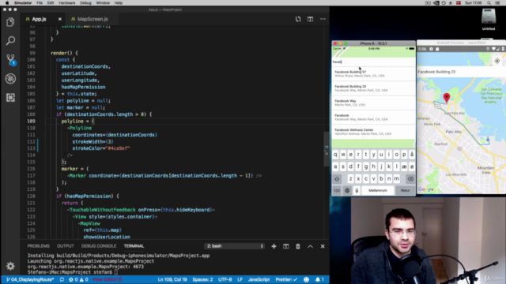Open the Help menu
The image size is (506, 284).
119,3
